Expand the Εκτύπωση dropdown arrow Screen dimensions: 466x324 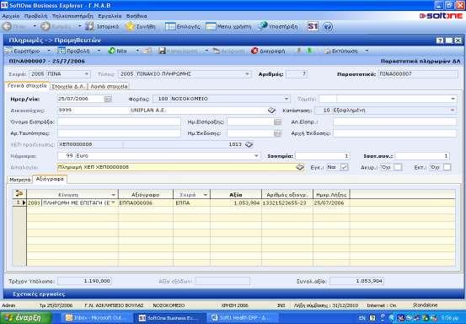(367, 51)
